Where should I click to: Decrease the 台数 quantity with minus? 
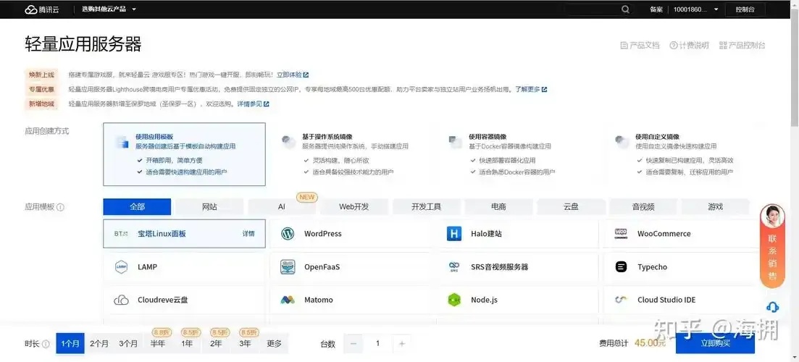(x=353, y=344)
